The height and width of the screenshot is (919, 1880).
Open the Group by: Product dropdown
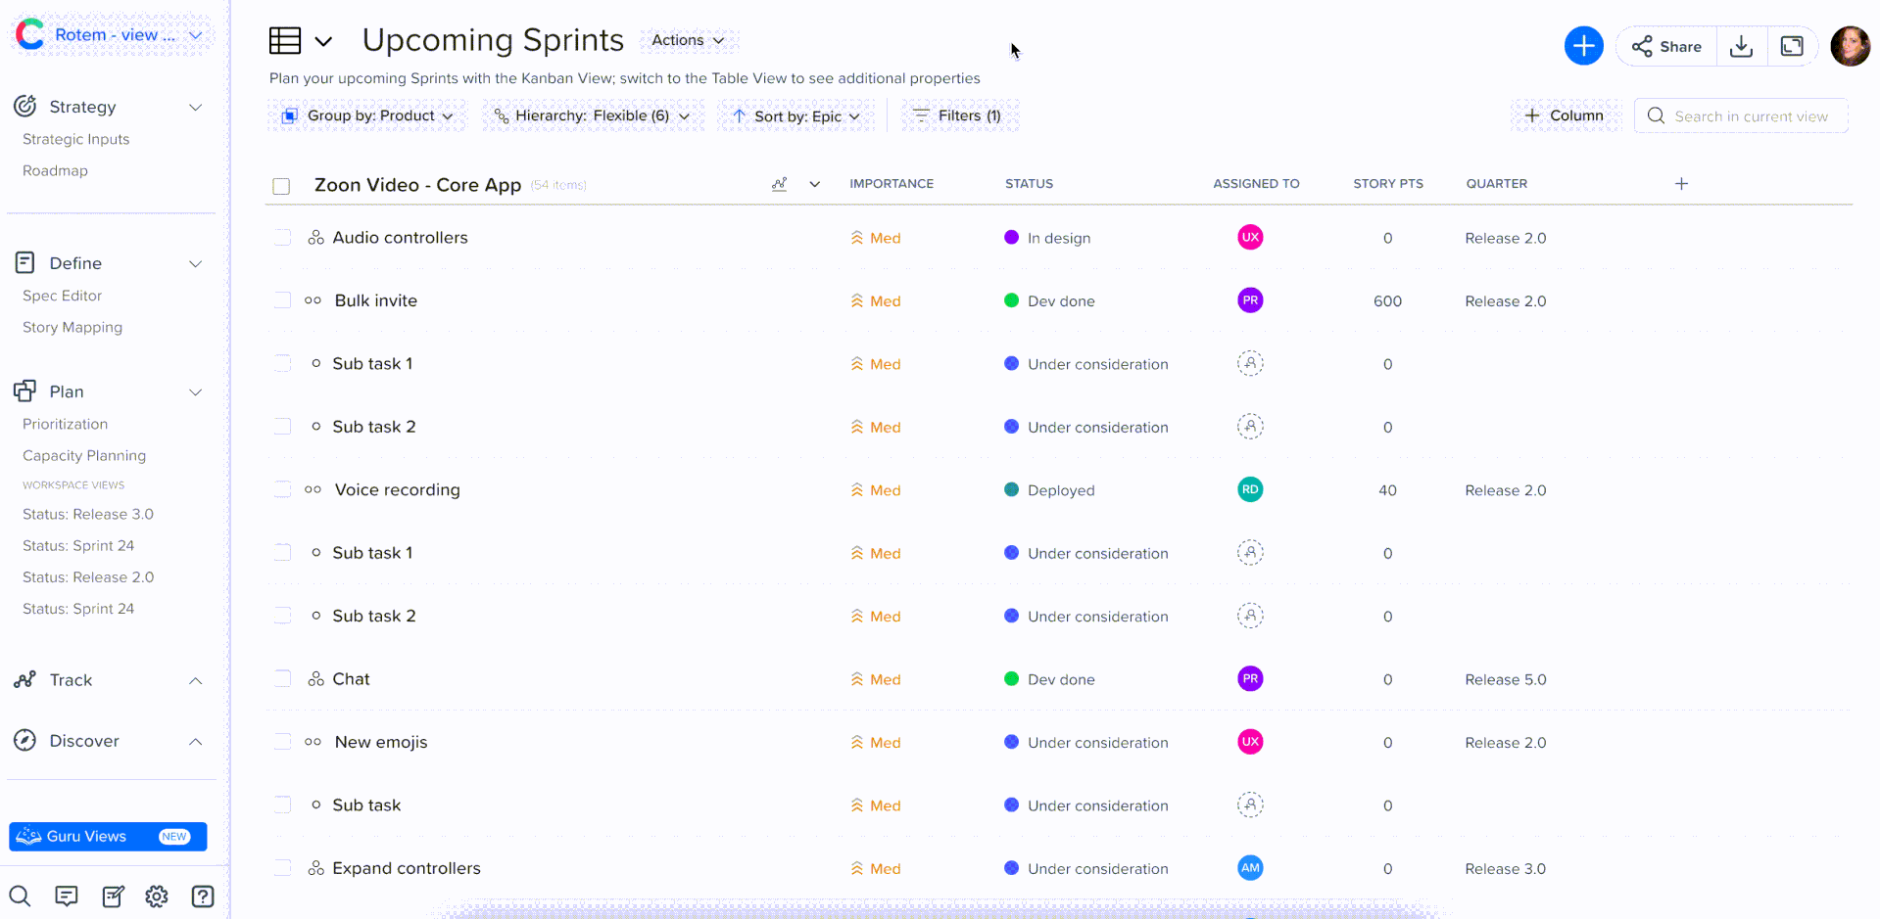pyautogui.click(x=367, y=115)
